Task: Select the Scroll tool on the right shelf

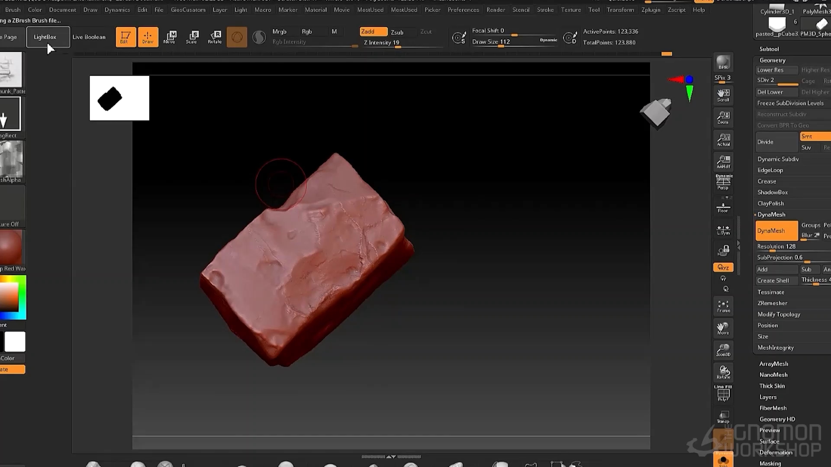Action: tap(723, 95)
